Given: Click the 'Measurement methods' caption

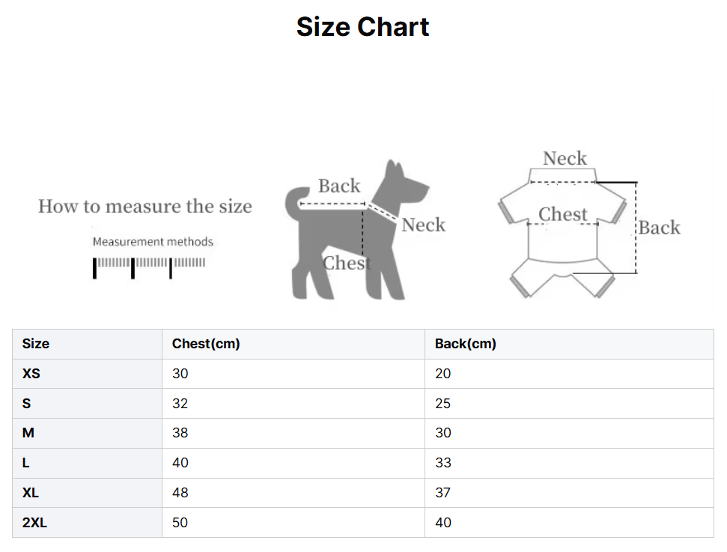Looking at the screenshot, I should click(x=153, y=242).
